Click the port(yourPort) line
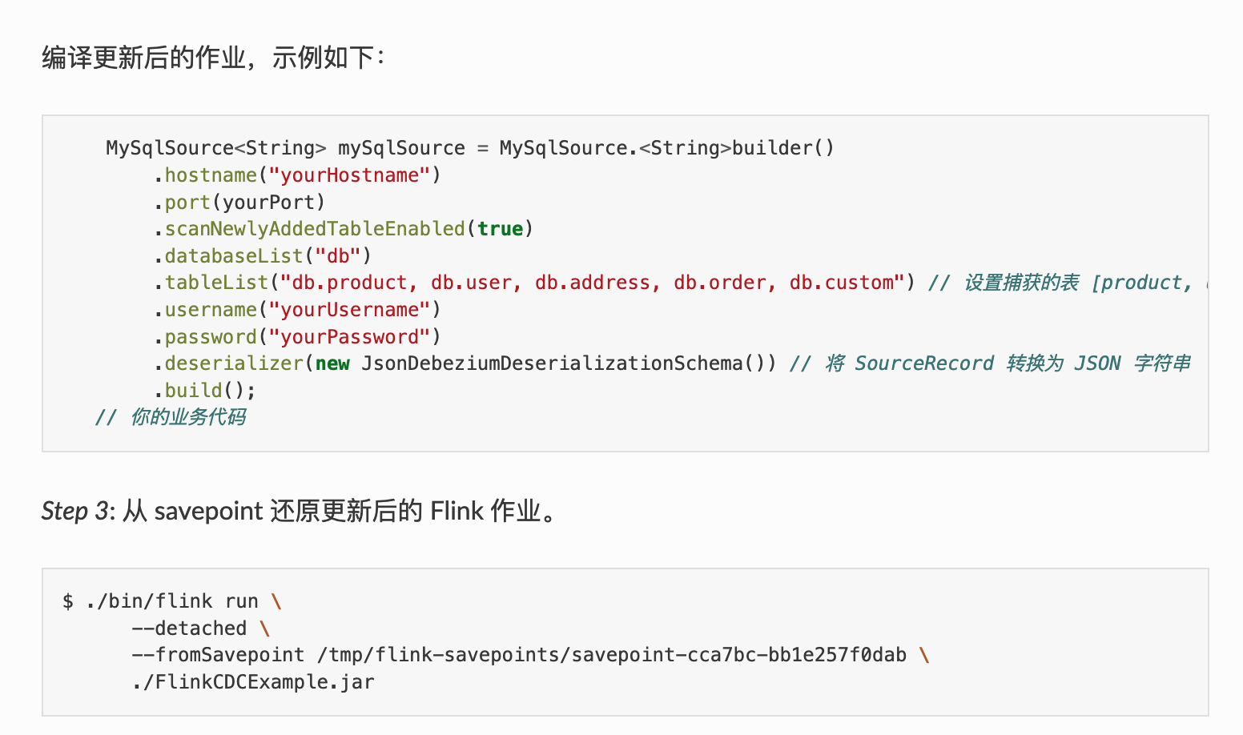The width and height of the screenshot is (1243, 735). click(x=239, y=203)
